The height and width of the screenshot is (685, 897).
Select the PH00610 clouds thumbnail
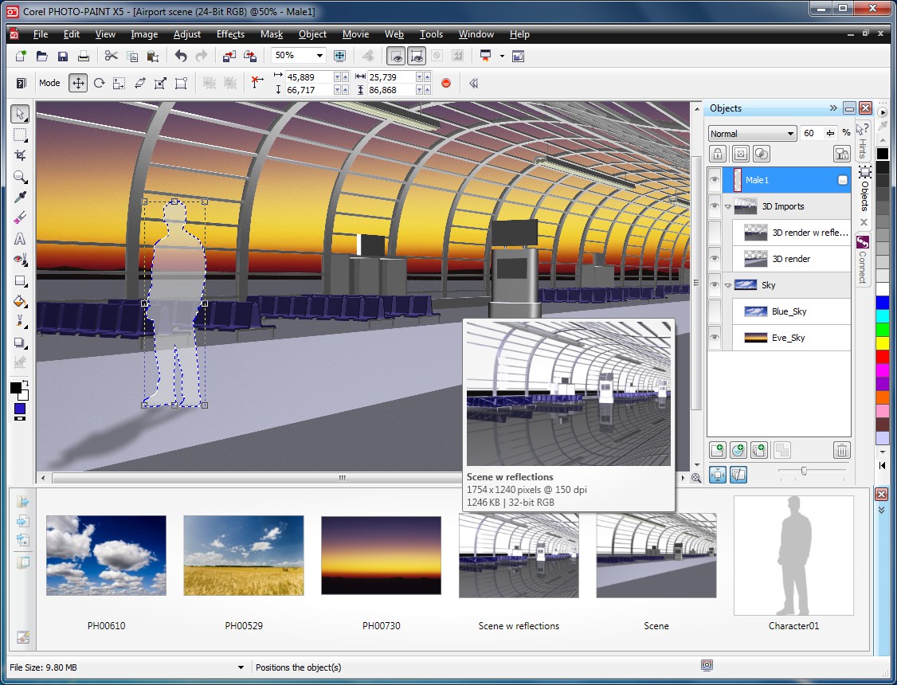pyautogui.click(x=106, y=555)
